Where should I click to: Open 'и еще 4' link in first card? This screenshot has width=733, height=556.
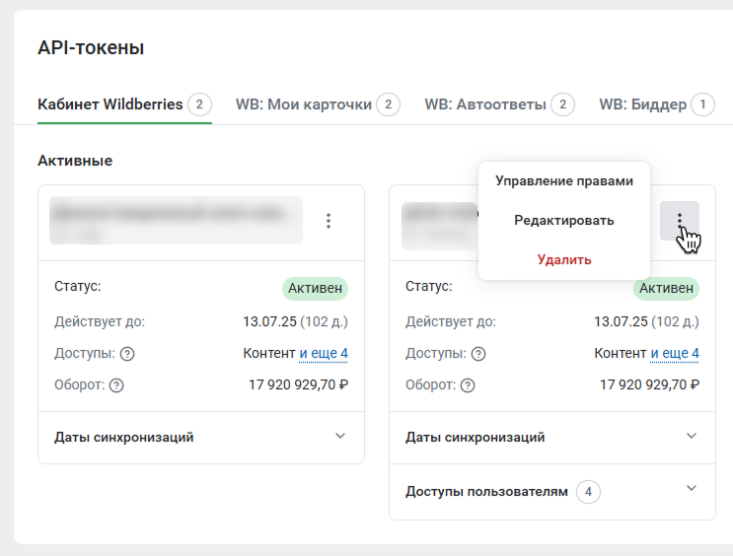324,353
